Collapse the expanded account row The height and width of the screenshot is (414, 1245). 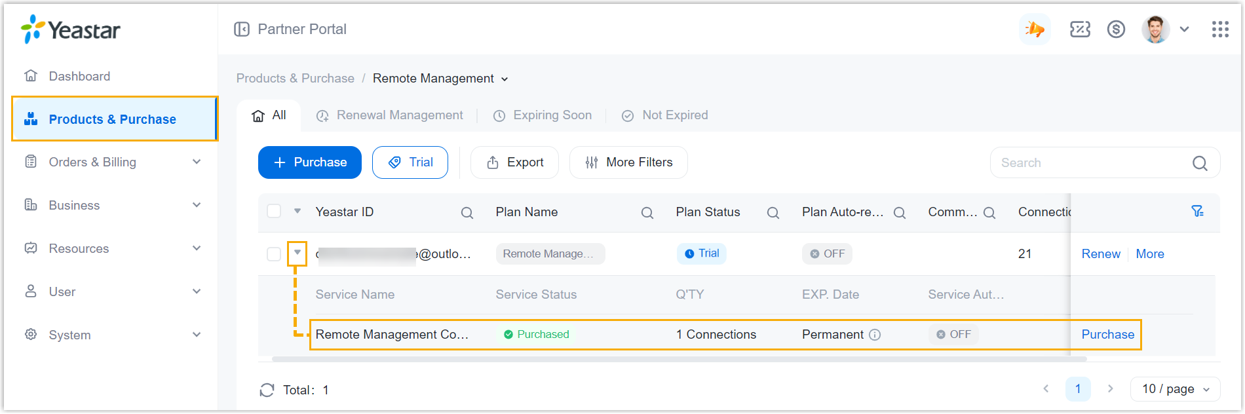[297, 253]
